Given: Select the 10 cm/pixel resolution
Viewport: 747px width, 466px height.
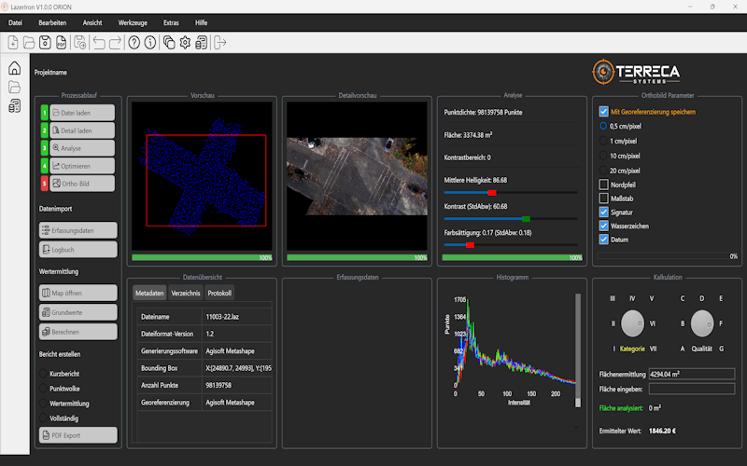Looking at the screenshot, I should coord(603,156).
